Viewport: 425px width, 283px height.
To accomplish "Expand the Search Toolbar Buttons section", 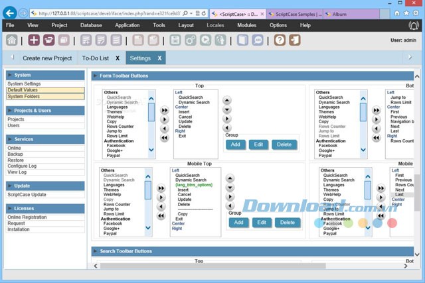I will (95, 251).
